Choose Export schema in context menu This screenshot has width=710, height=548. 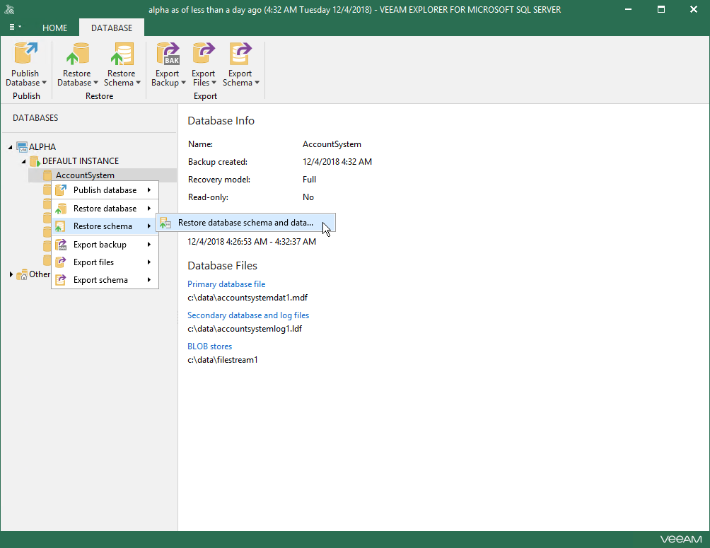coord(105,280)
